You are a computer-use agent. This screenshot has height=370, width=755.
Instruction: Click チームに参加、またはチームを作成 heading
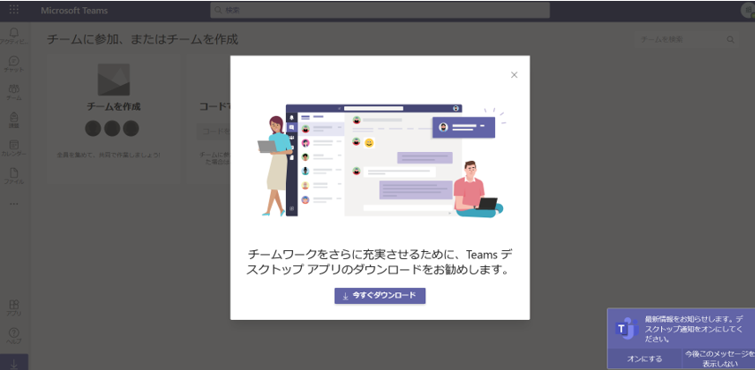coord(143,39)
